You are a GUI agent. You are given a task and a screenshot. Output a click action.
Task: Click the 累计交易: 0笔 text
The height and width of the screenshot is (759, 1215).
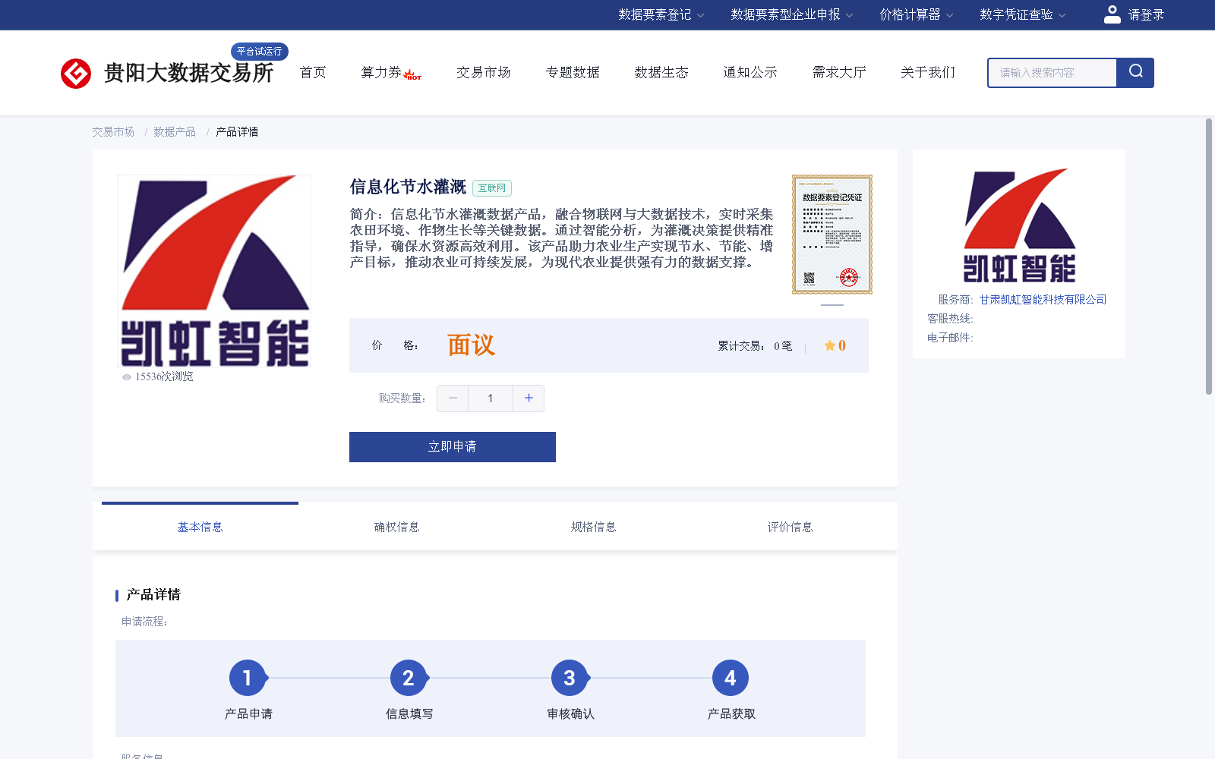coord(755,346)
